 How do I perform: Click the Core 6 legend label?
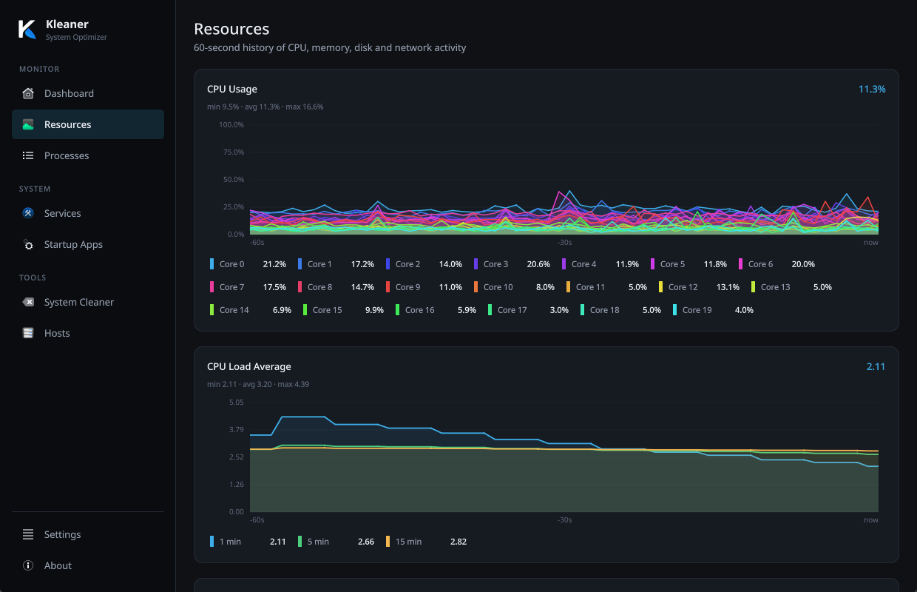(760, 264)
